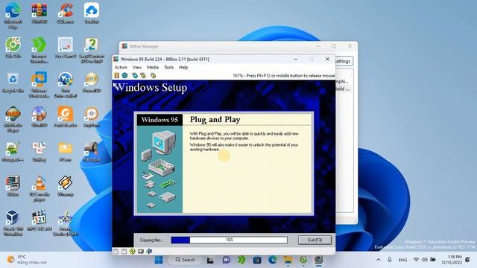Click the Exit (F3) setup button
Viewport: 477px width, 268px height.
click(x=315, y=240)
